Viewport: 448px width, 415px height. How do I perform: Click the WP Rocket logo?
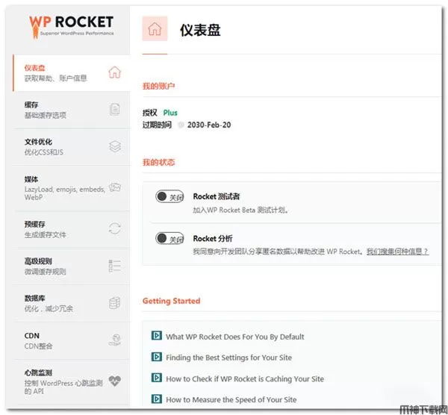tap(71, 26)
